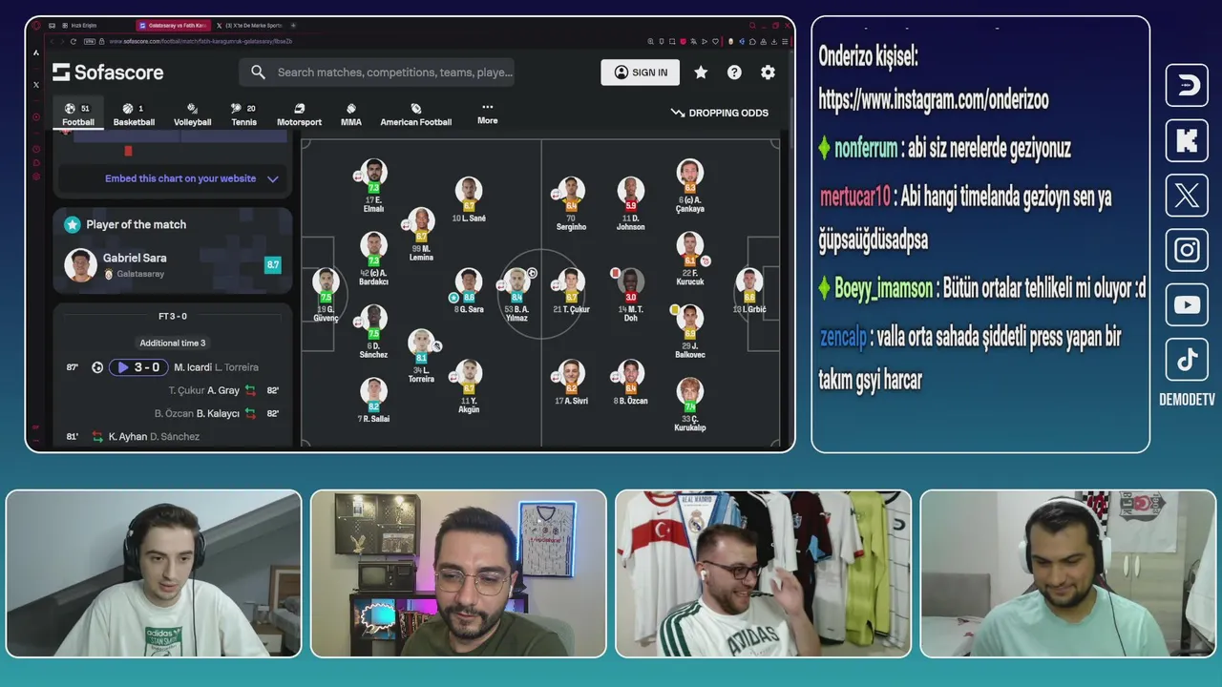Click the substitution arrows icon beside B. Kalaycı
The height and width of the screenshot is (687, 1222).
250,413
